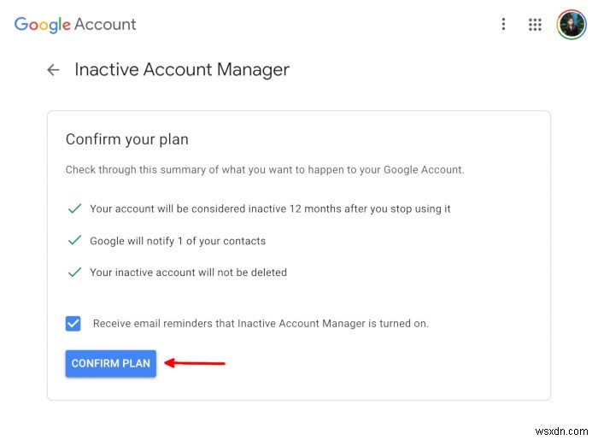Untick the email reminders checkbox
Image resolution: width=598 pixels, height=440 pixels.
point(73,324)
